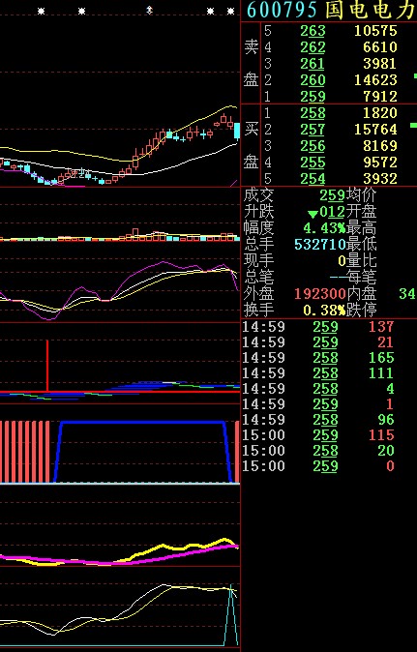Viewport: 417px width, 652px height.
Task: Click sell volume 14623
Action: click(375, 80)
